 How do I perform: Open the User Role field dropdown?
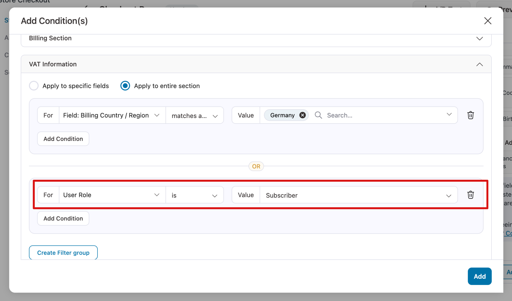(x=157, y=195)
